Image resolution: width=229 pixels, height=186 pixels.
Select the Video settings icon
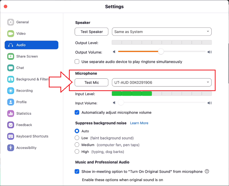11,34
